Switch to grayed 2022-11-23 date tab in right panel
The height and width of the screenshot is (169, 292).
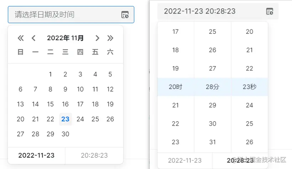pos(185,160)
